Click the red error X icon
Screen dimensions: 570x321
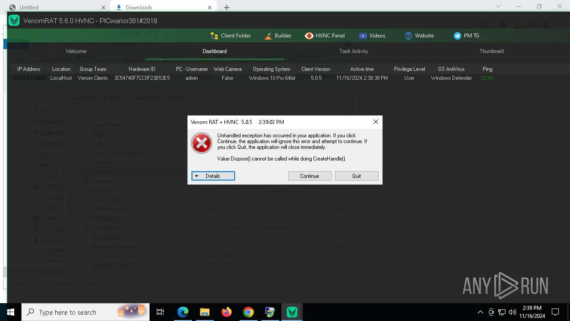coord(202,143)
